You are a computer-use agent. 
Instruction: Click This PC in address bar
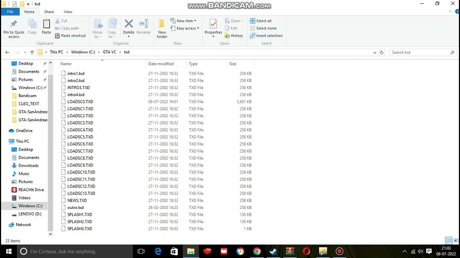coord(56,52)
